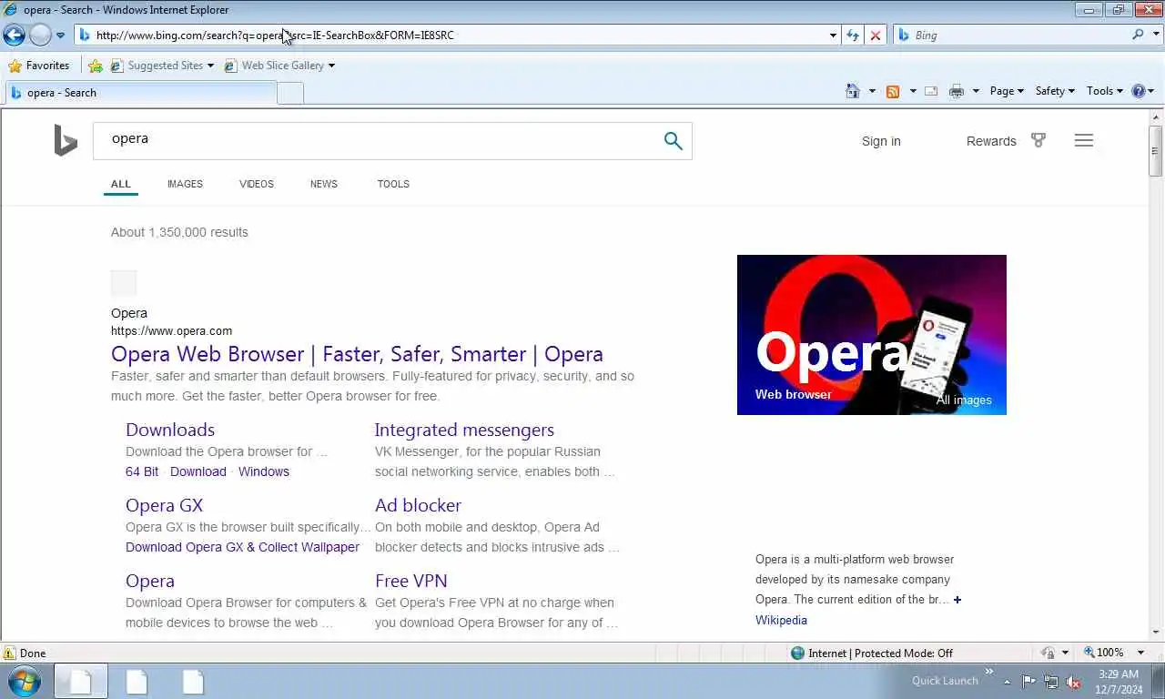Click the RSS feeds icon
Screen dimensions: 1165x699
[x=893, y=91]
